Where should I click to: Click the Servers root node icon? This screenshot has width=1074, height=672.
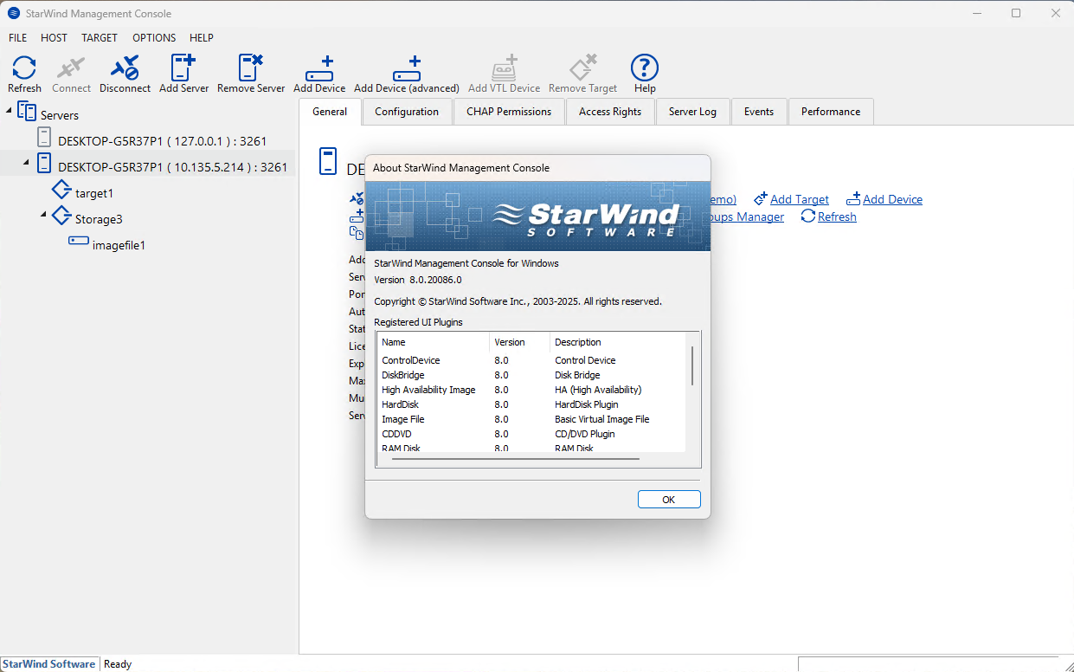pos(27,112)
